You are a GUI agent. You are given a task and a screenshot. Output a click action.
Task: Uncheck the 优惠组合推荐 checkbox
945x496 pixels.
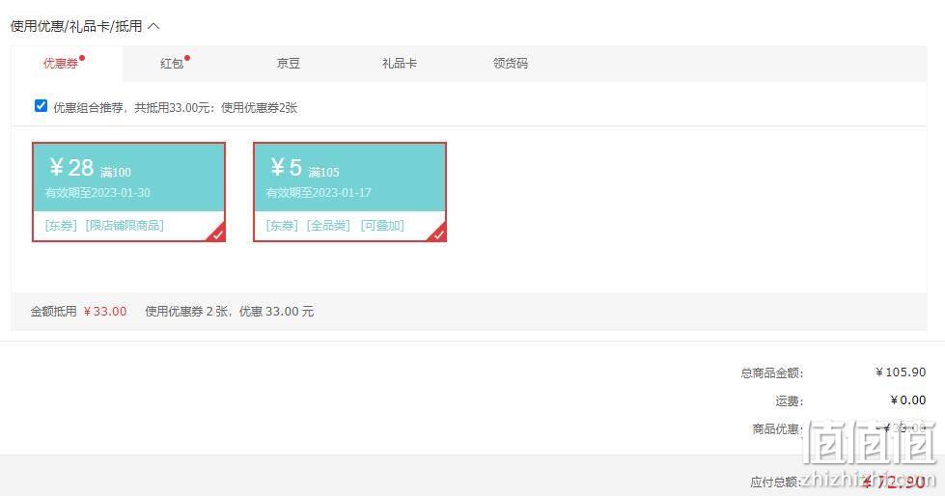coord(41,106)
